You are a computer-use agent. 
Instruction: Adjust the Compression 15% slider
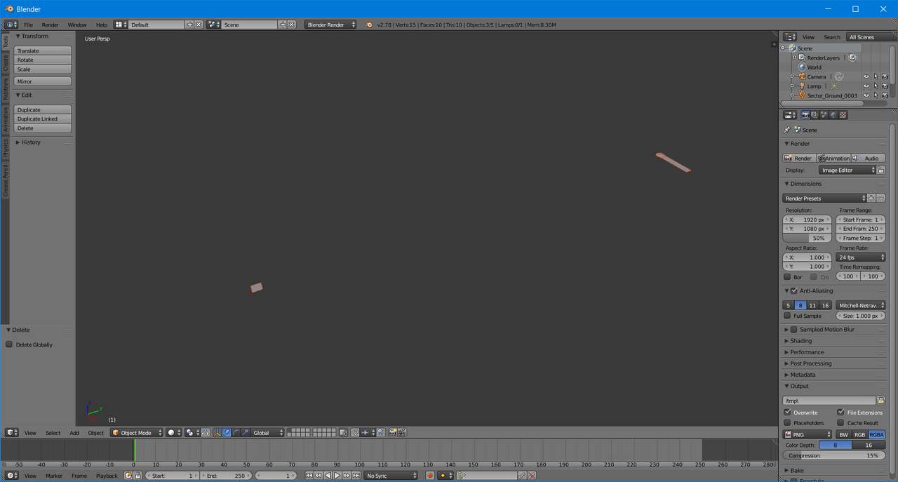(834, 455)
